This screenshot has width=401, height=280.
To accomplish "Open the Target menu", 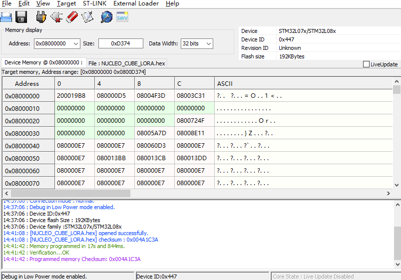I will click(x=66, y=3).
